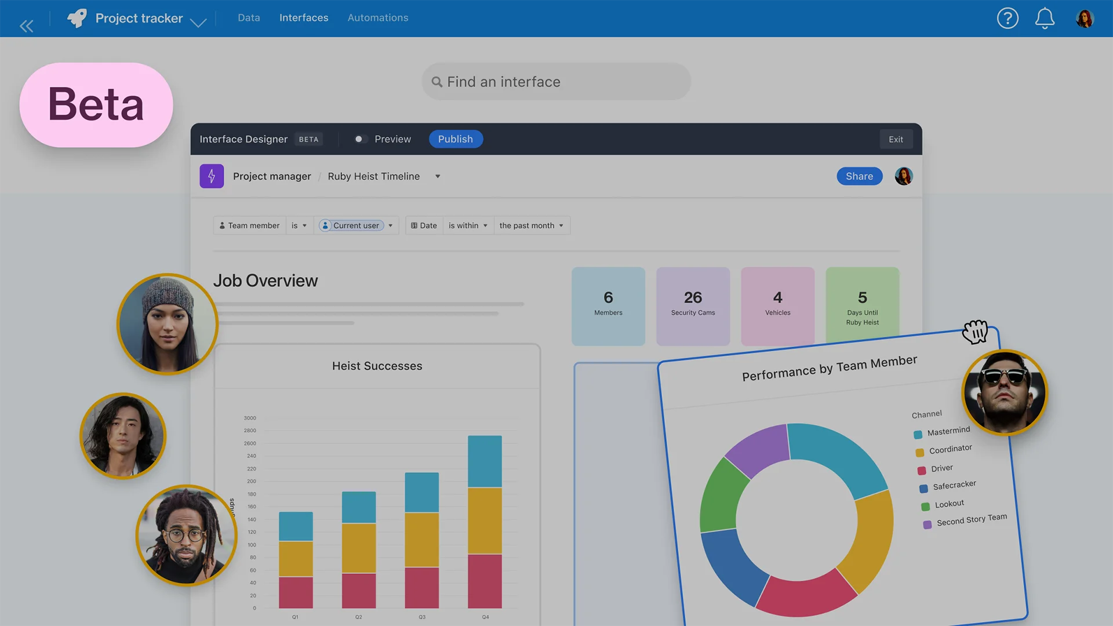This screenshot has width=1113, height=626.
Task: Click the Share button
Action: (x=859, y=176)
